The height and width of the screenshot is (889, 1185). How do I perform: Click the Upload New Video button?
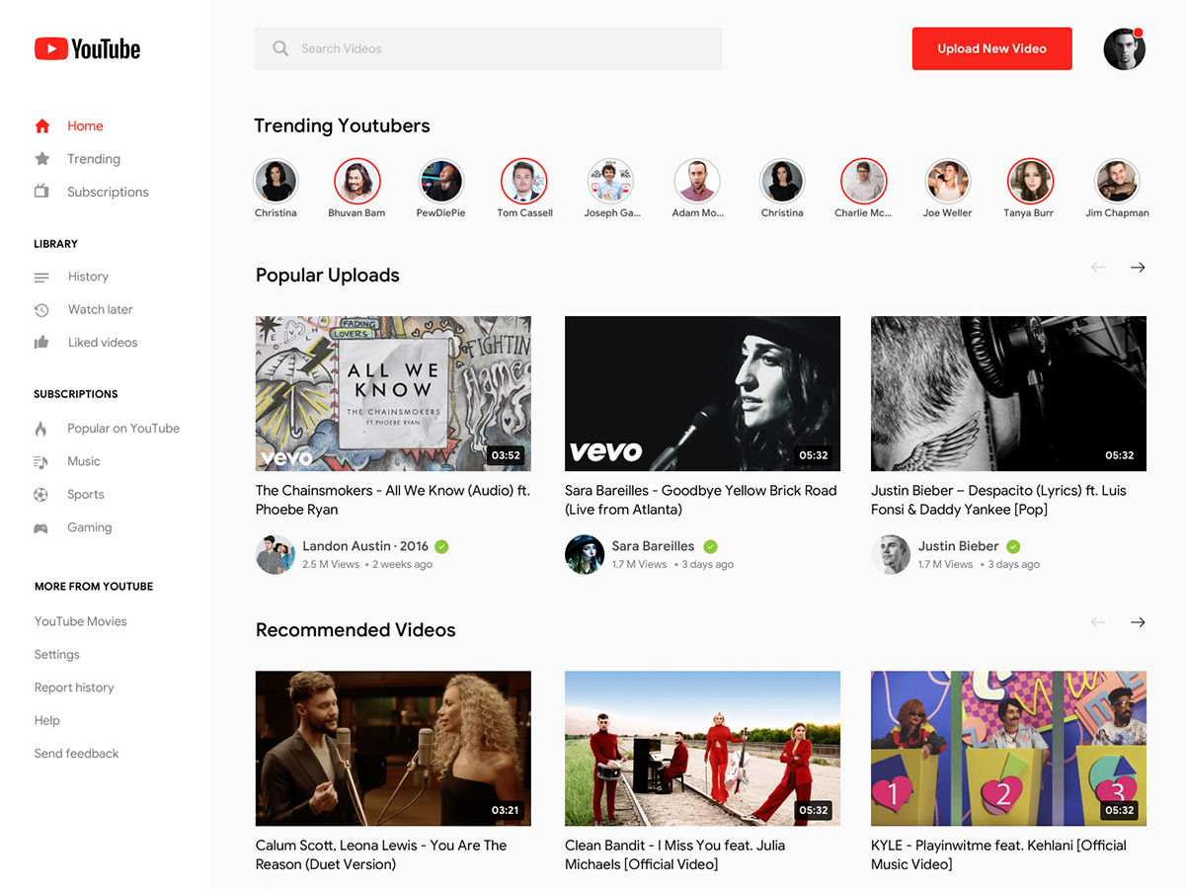coord(992,48)
